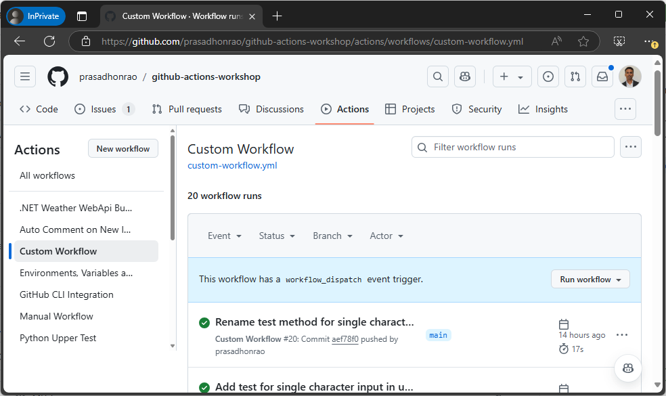Open workflow options ellipsis menu
666x396 pixels.
coord(631,147)
